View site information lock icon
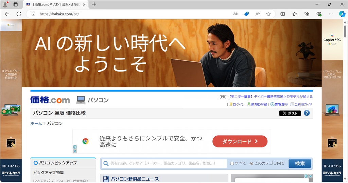348x183 pixels. click(x=34, y=14)
